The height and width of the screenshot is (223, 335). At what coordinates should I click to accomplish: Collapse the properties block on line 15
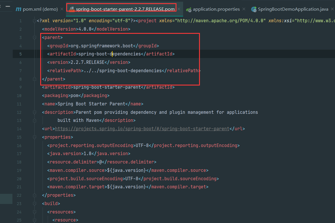coord(34,137)
